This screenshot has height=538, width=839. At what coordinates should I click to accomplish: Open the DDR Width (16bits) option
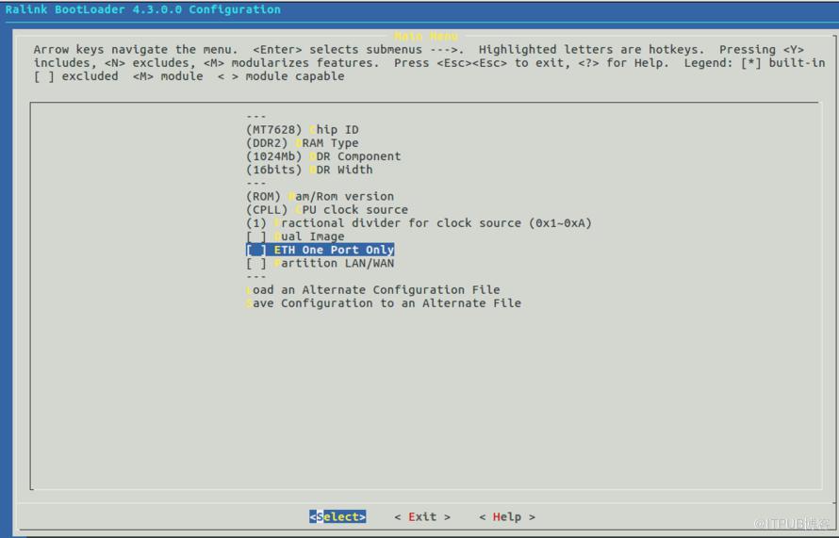point(309,170)
